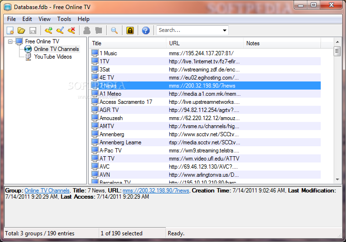Click the monitor icon beside 3Sat
The width and height of the screenshot is (346, 242).
pyautogui.click(x=95, y=69)
